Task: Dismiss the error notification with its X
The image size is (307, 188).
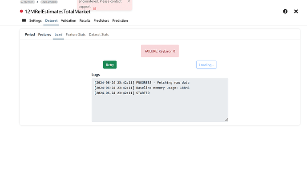Action: pyautogui.click(x=129, y=1)
